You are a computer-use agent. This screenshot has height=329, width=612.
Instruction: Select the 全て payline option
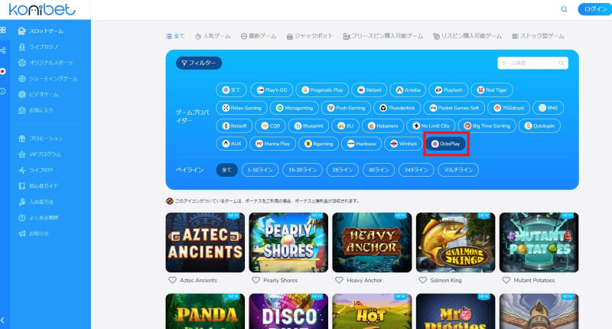coord(226,170)
